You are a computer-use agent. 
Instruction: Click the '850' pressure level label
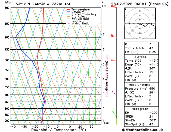pyautogui.click(x=8, y=115)
